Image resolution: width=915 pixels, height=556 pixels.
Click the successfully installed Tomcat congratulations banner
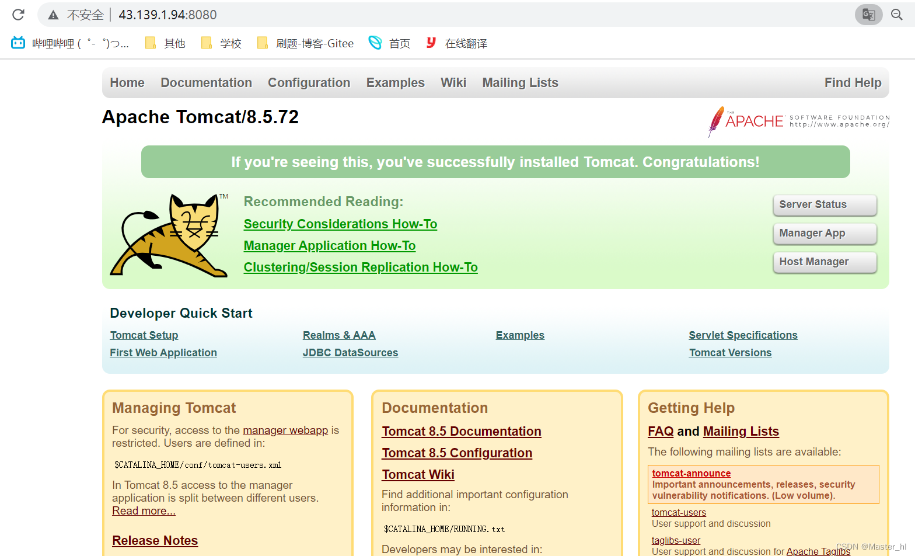495,162
